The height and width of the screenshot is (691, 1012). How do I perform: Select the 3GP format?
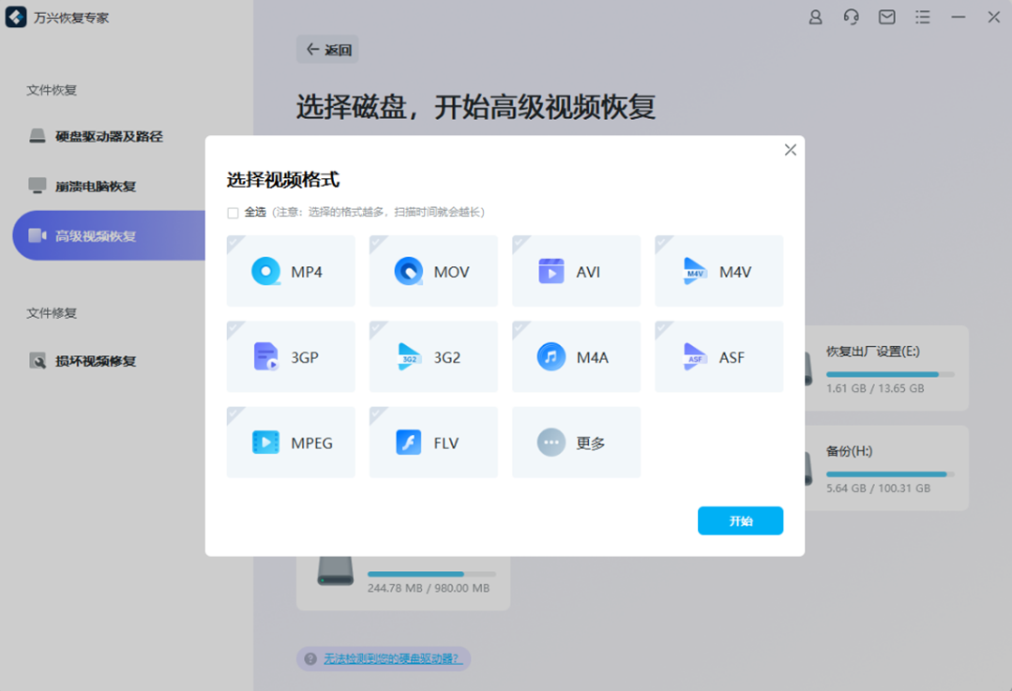[291, 356]
